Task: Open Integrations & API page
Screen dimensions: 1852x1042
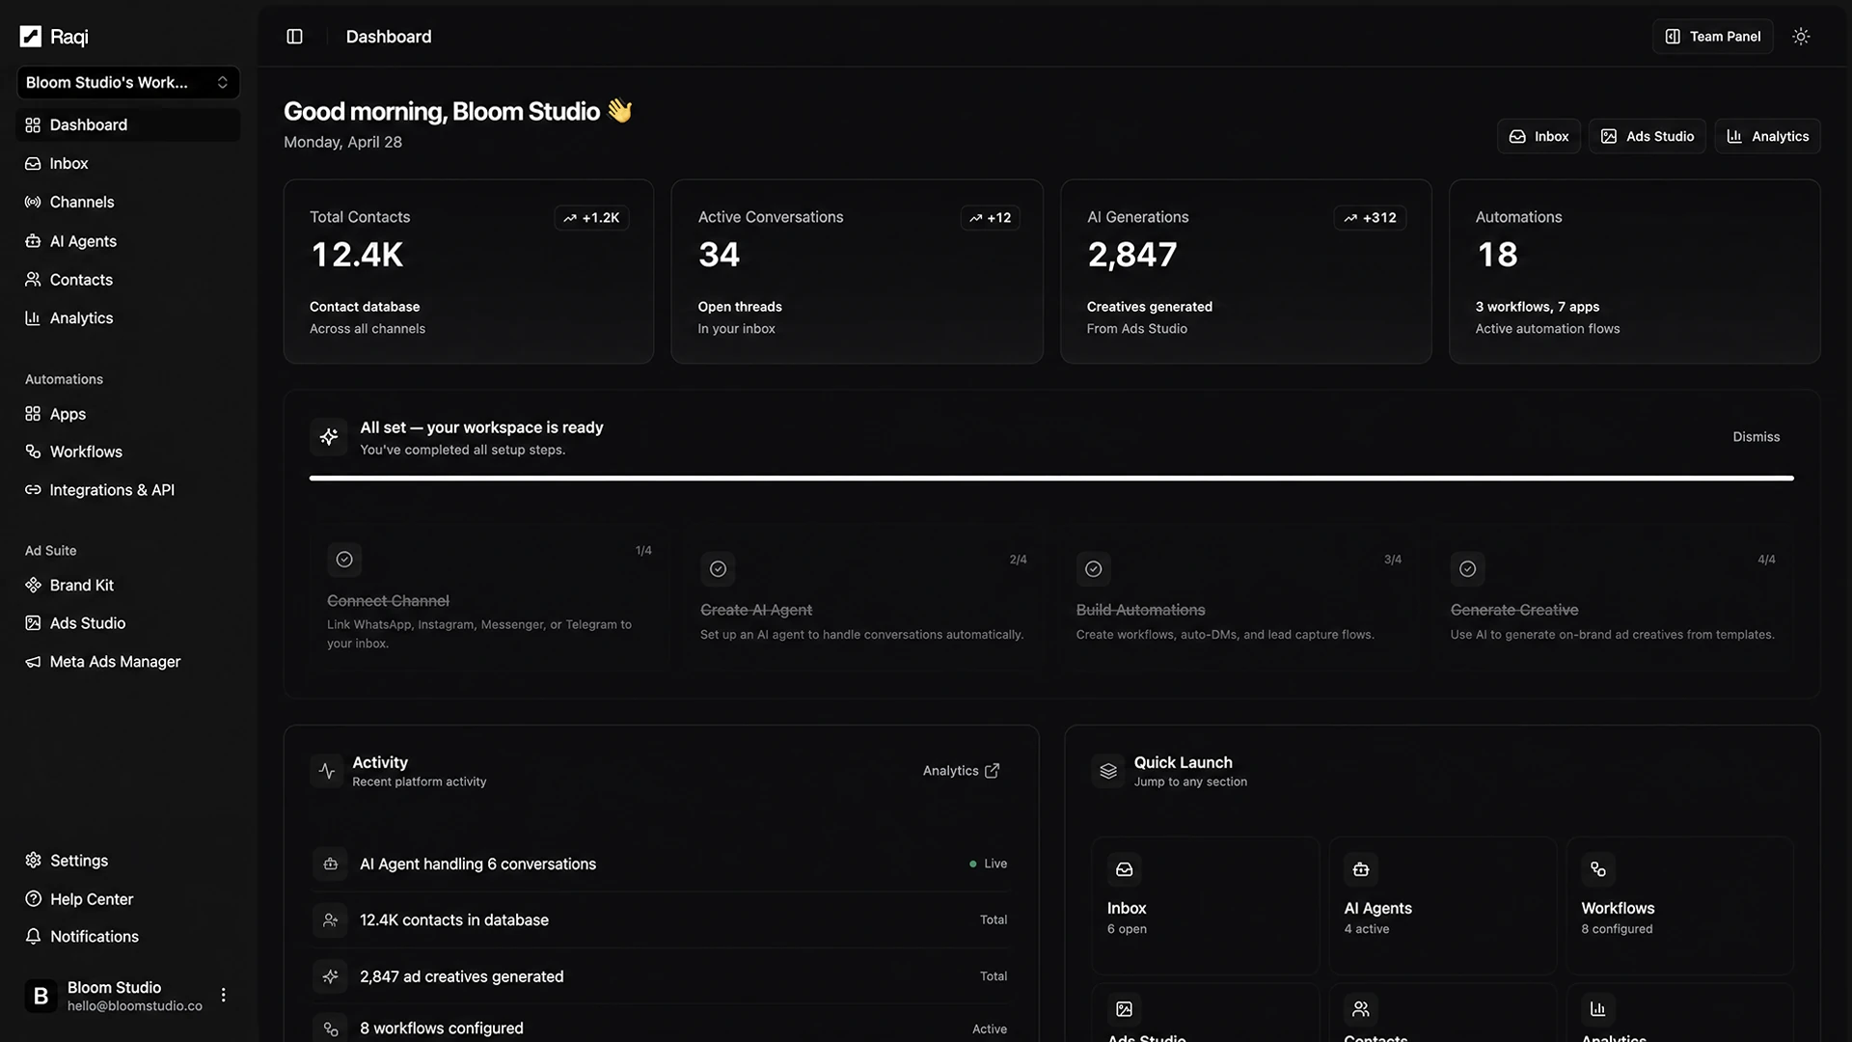Action: (x=128, y=490)
